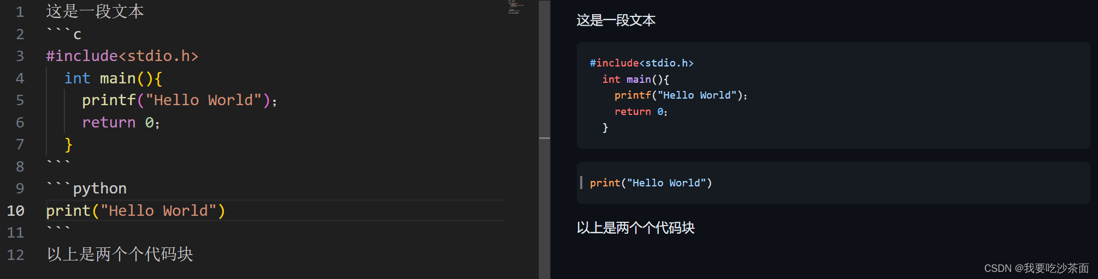Click the closing code fence on line 8
This screenshot has height=279, width=1098.
click(x=58, y=163)
